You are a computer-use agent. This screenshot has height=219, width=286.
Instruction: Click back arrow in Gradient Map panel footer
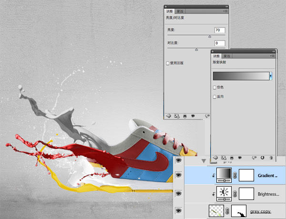tap(215, 158)
